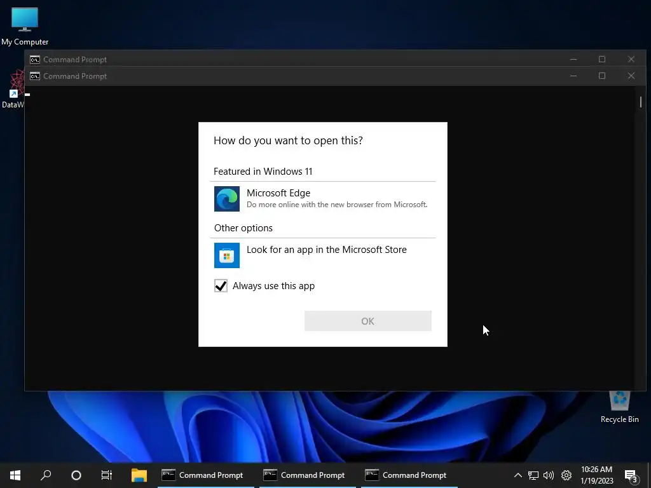651x488 pixels.
Task: Maximize the back Command Prompt window
Action: 602,59
